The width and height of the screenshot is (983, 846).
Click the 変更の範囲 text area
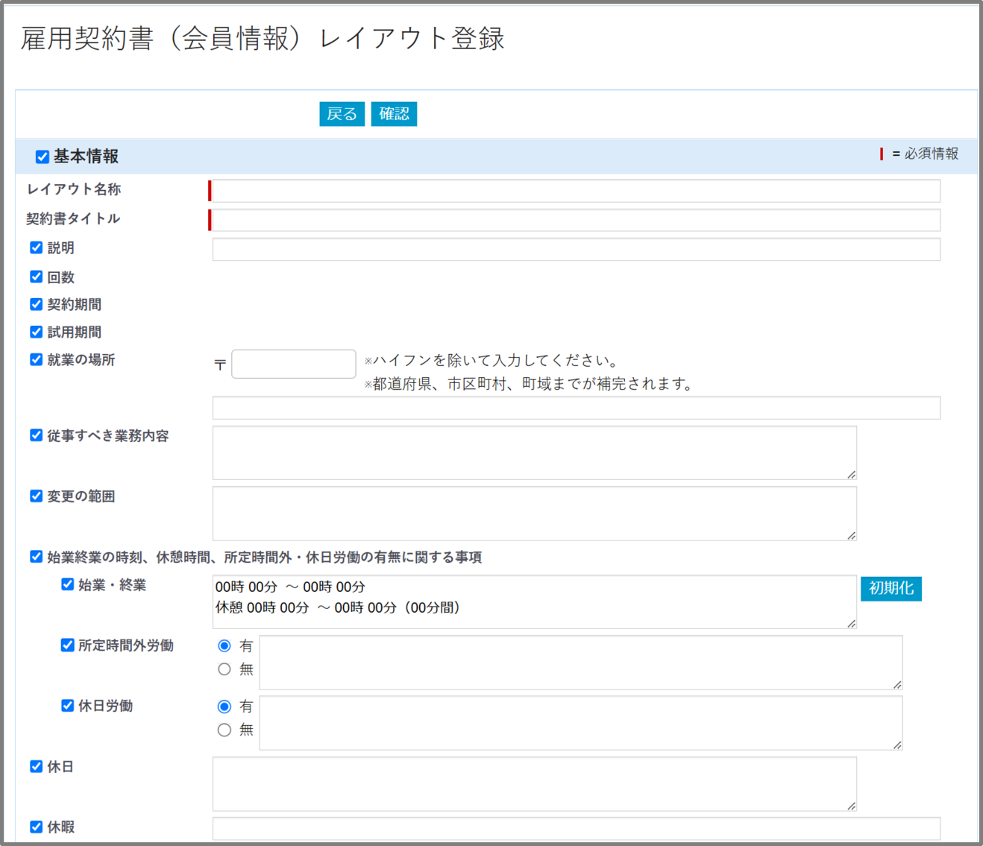pos(535,514)
